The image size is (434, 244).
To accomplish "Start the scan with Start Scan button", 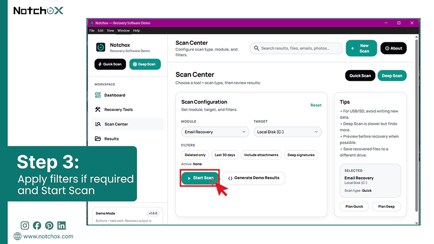I will [x=200, y=178].
